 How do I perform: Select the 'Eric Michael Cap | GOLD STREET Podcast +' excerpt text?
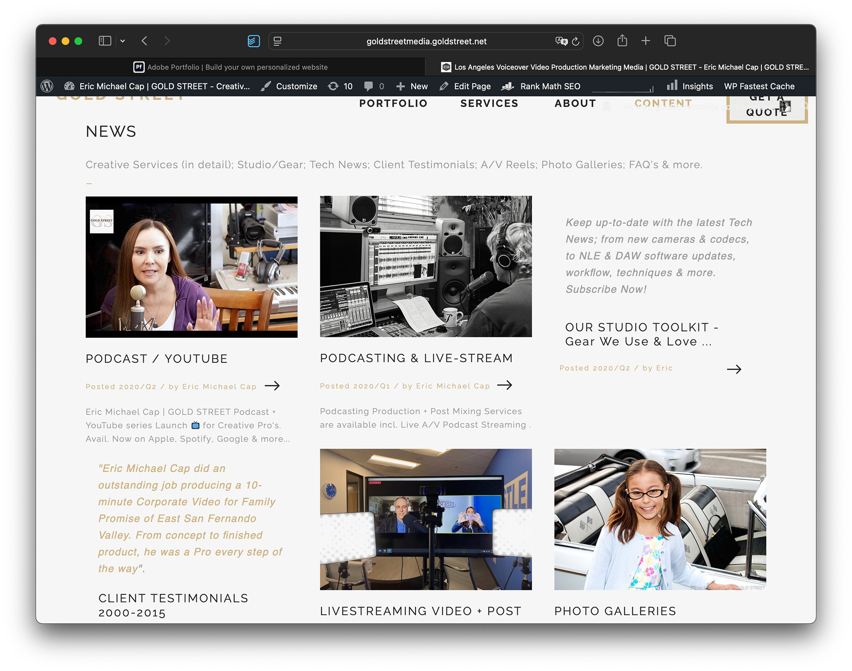point(188,425)
